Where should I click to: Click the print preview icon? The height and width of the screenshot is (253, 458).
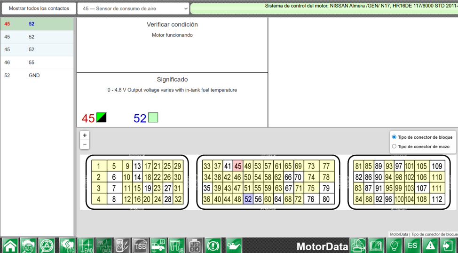tap(358, 245)
